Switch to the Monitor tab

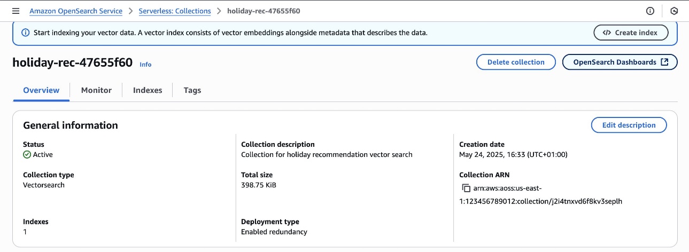[x=96, y=90]
